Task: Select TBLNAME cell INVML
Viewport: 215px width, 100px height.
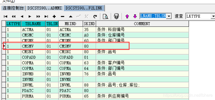Action: [x=33, y=85]
